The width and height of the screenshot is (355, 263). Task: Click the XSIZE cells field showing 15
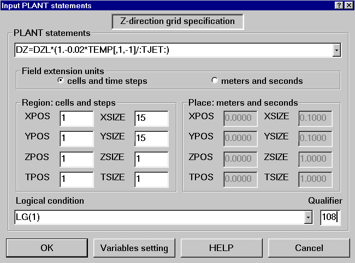tap(151, 118)
